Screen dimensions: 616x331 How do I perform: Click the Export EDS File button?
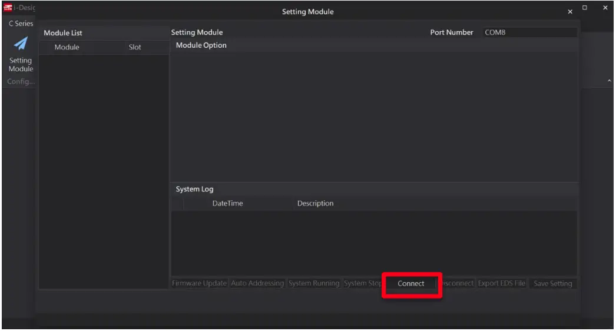point(501,283)
